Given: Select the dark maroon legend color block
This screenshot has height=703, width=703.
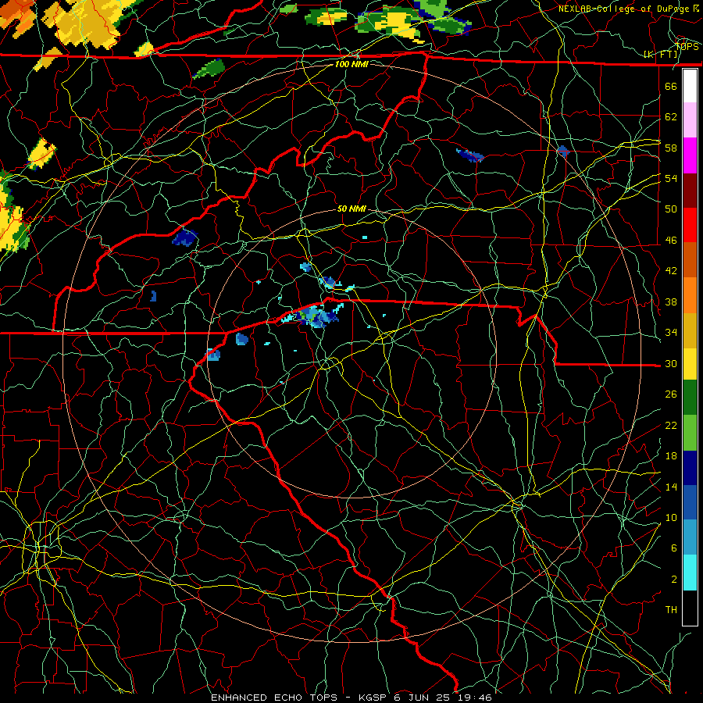Looking at the screenshot, I should [690, 191].
